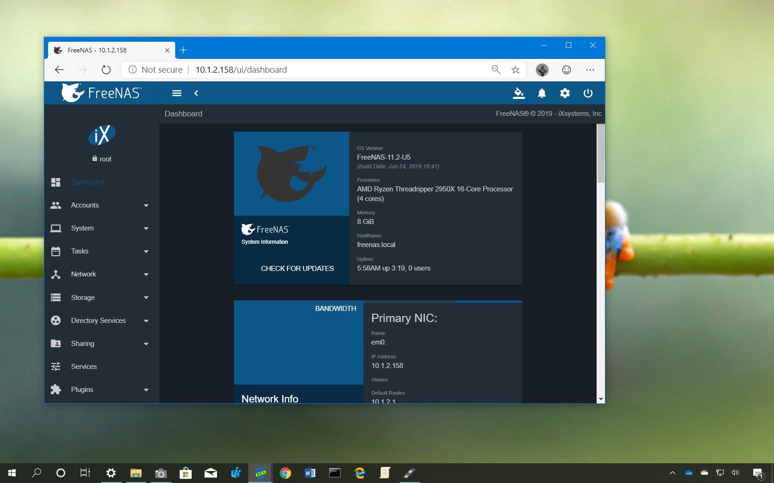The width and height of the screenshot is (774, 483).
Task: Click the Sharing folder icon in sidebar
Action: point(56,344)
